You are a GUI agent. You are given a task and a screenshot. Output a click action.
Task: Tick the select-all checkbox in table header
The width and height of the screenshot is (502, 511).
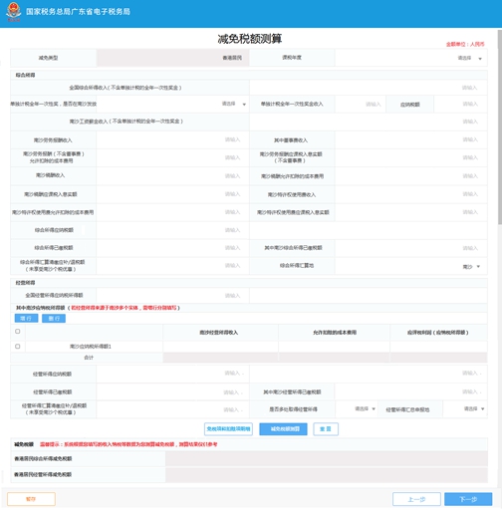click(x=18, y=331)
